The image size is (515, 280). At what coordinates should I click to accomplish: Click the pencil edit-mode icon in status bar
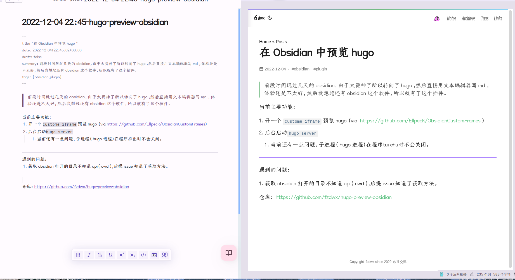472,274
